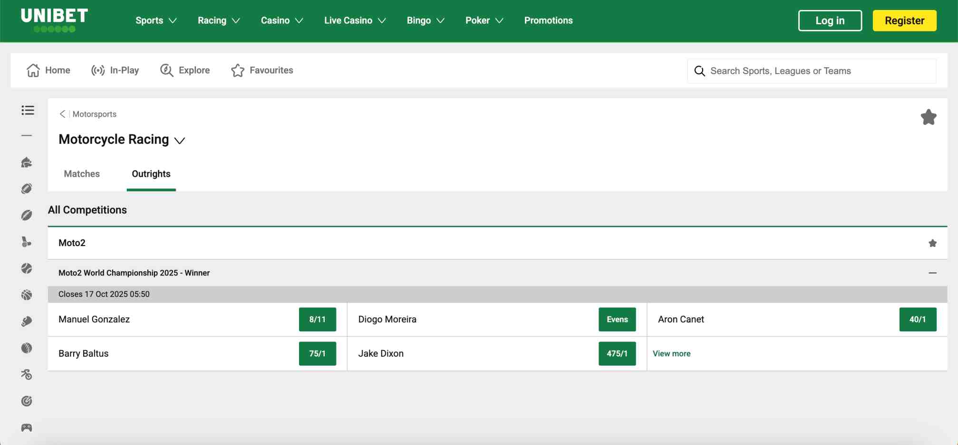Open the Promotions page

click(x=548, y=20)
